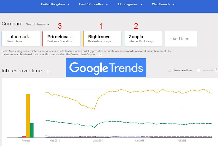Open the Past 12 months time range dropdown

pyautogui.click(x=93, y=4)
